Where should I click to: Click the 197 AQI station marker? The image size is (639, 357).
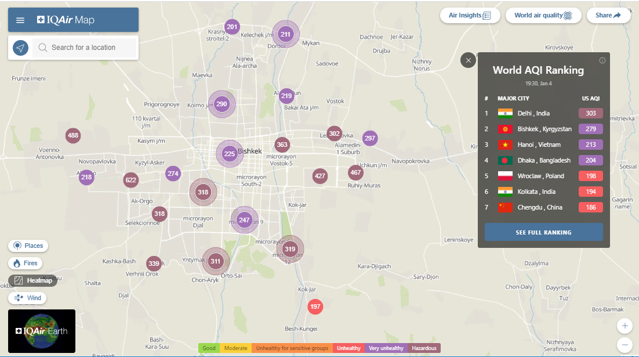[315, 306]
